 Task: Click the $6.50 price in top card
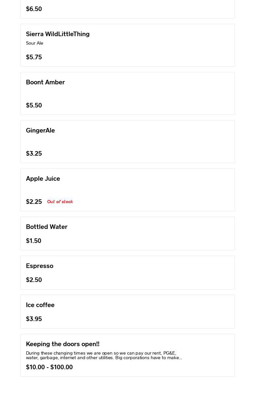click(x=34, y=9)
